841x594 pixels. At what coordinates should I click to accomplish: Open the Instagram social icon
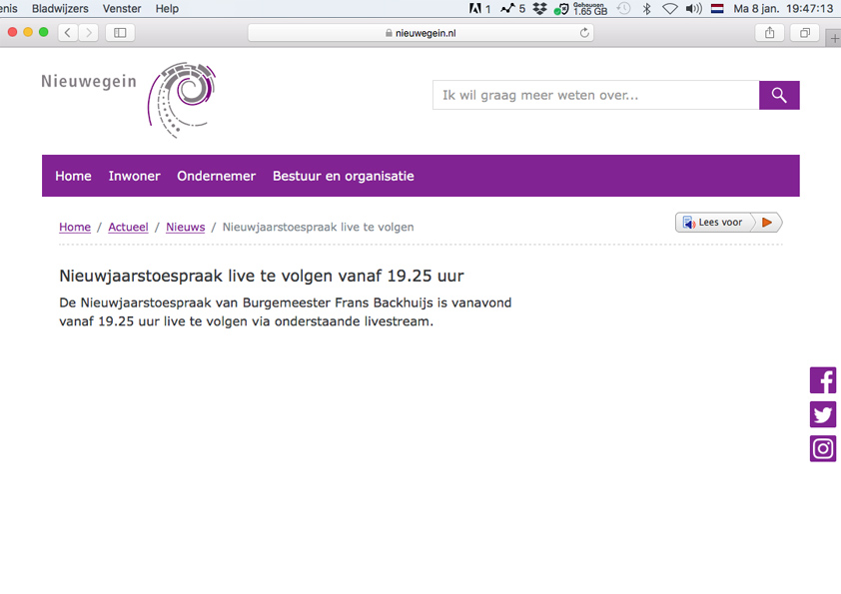click(823, 448)
